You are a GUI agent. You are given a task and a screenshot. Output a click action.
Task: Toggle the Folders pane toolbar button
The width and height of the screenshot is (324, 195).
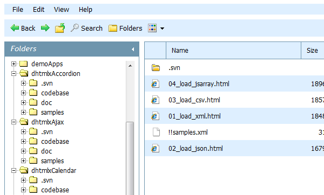[125, 28]
